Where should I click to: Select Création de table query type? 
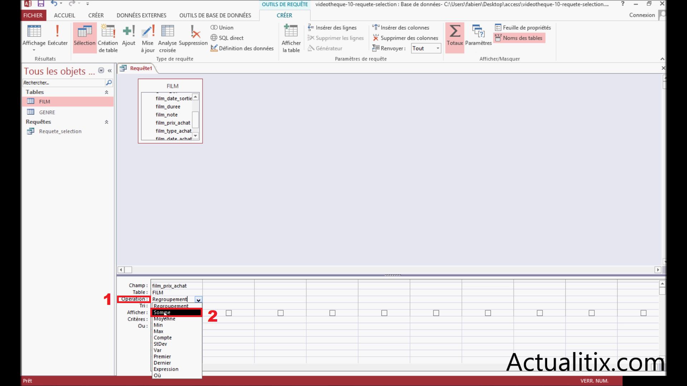(x=108, y=38)
